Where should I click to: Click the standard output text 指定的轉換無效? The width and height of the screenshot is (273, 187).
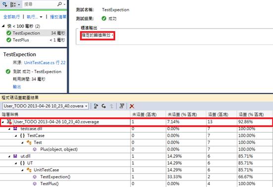97,36
